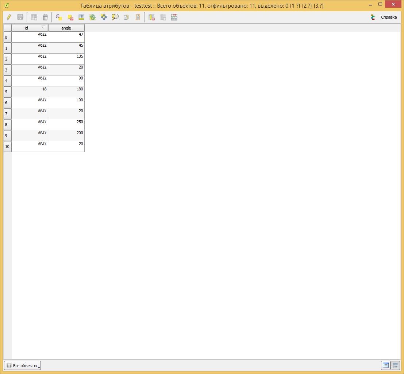Screen dimensions: 404x374
Task: Click the dock attribute table icon near Справка
Action: [x=373, y=17]
